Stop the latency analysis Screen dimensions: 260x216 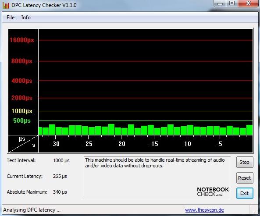point(245,162)
